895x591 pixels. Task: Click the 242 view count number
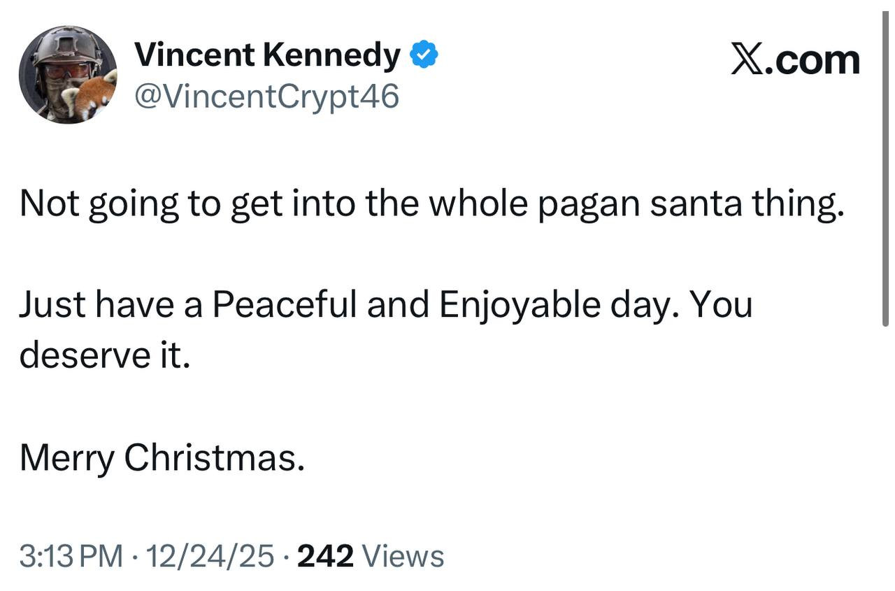[326, 557]
